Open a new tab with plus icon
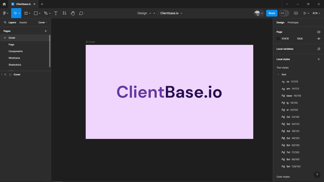This screenshot has width=324, height=182. coord(42,4)
